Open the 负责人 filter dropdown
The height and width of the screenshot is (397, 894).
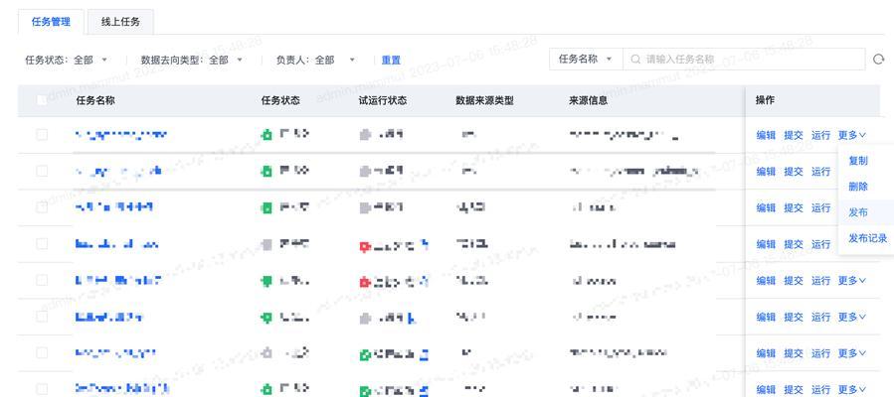click(316, 60)
